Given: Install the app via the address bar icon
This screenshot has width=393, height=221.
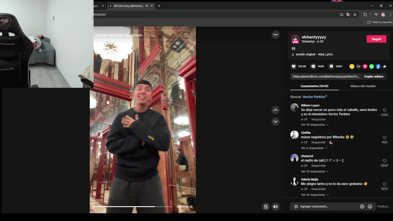Looking at the screenshot, I should pyautogui.click(x=341, y=14).
